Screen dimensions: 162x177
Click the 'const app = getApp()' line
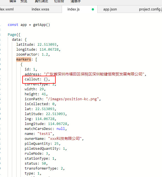point(29,25)
